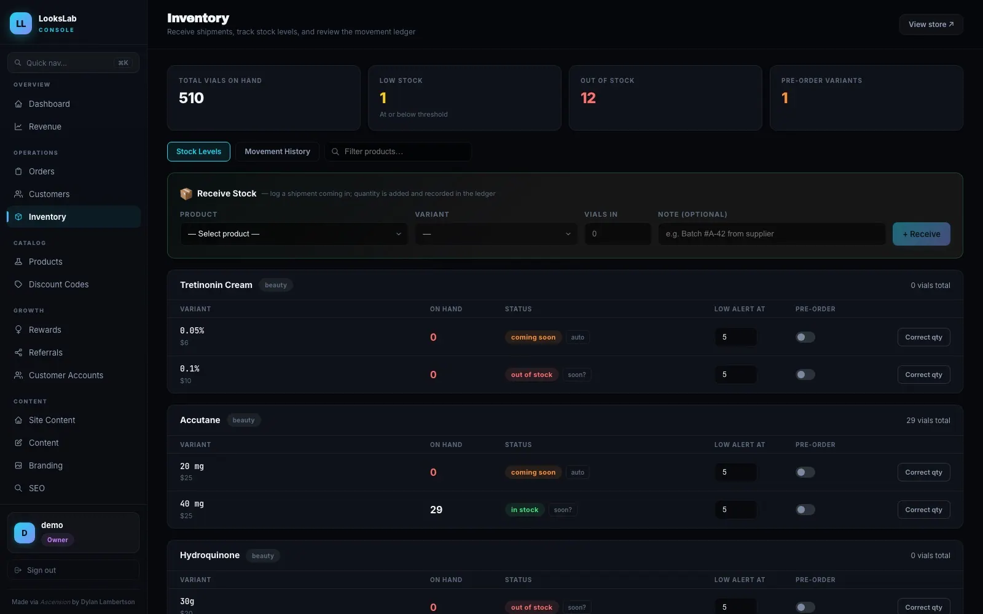
Task: Click the Rewards icon in Growth section
Action: pyautogui.click(x=18, y=330)
